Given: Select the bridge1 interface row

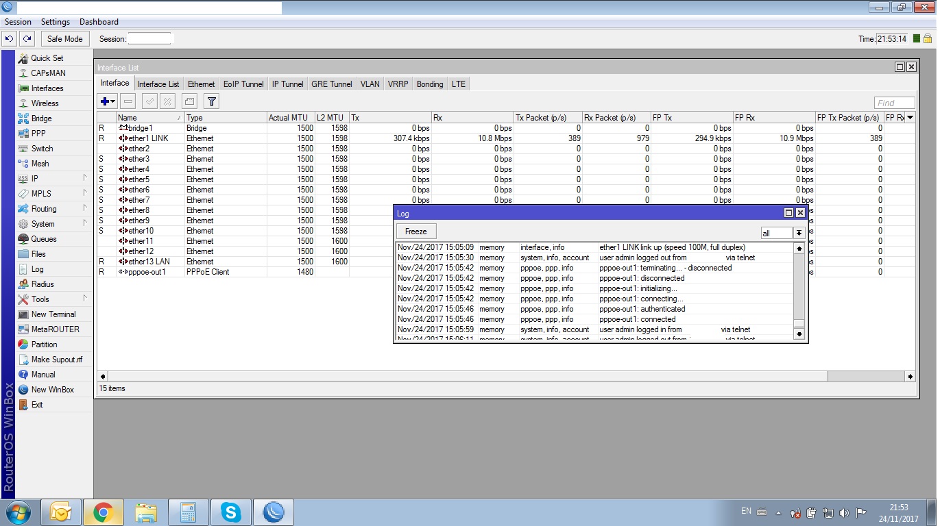Looking at the screenshot, I should [507, 128].
